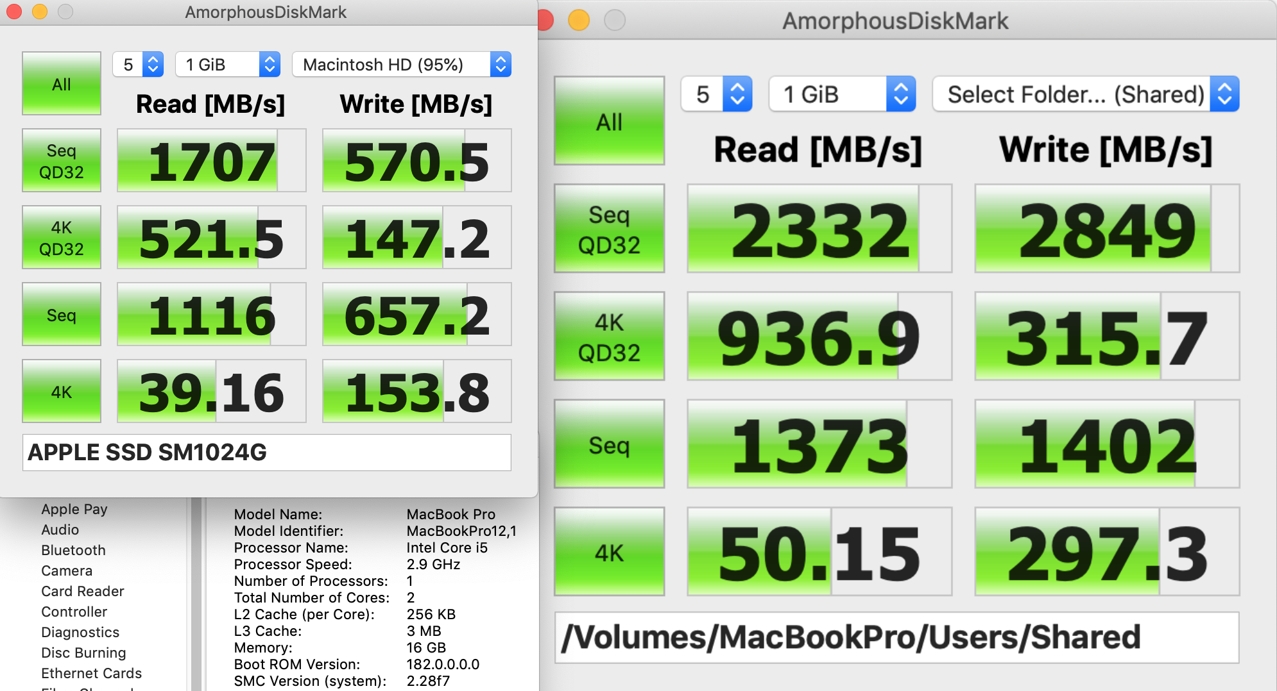This screenshot has width=1277, height=691.
Task: Select Apple Pay in System Information sidebar
Action: pyautogui.click(x=74, y=509)
